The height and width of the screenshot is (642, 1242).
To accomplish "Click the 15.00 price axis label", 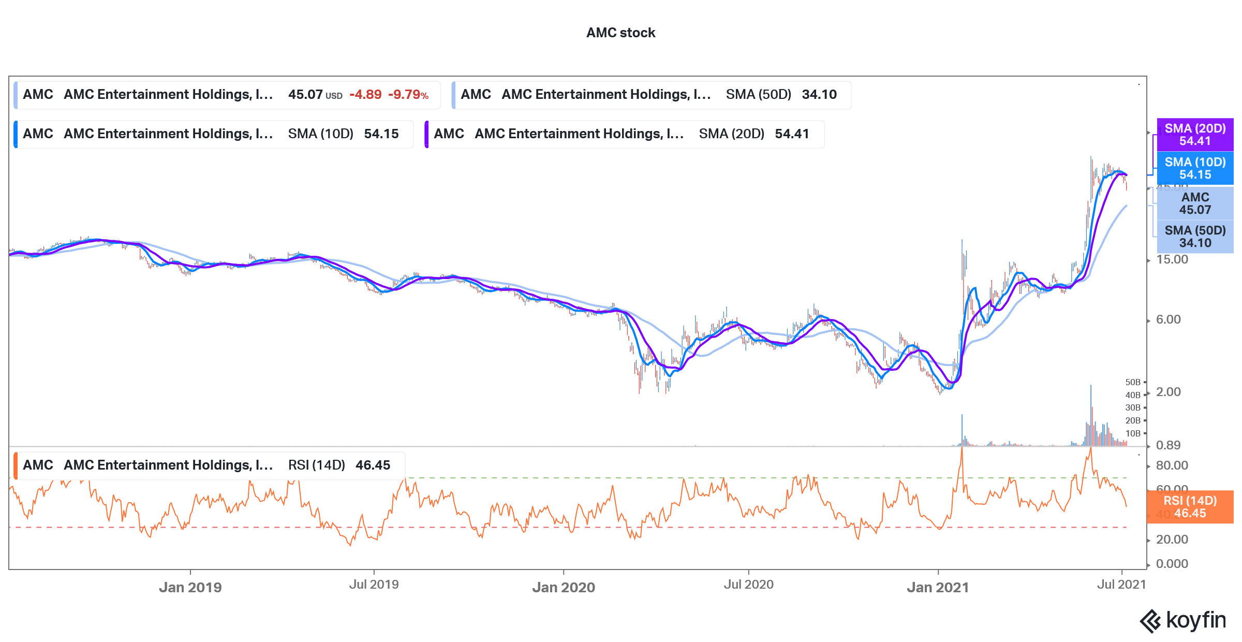I will coord(1172,259).
